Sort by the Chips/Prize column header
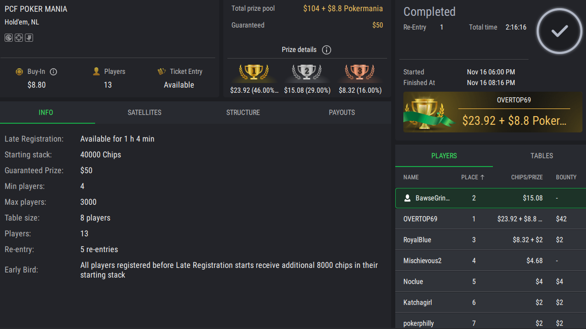Screen dimensions: 586x329 [526, 177]
